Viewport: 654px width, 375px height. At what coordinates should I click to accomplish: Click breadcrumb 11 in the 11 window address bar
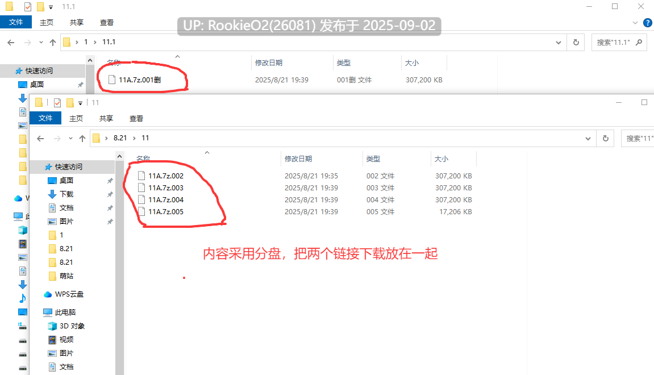pos(145,137)
